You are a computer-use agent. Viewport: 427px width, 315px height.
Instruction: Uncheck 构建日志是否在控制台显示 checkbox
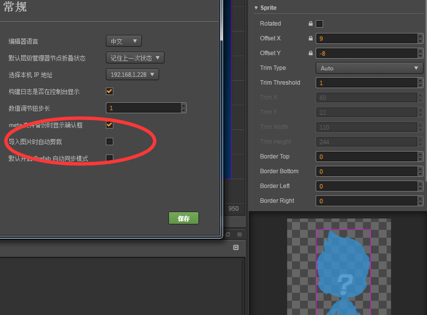109,91
